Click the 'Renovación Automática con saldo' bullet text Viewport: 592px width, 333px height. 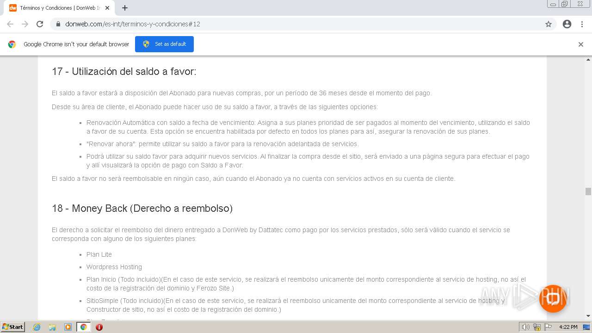[308, 127]
